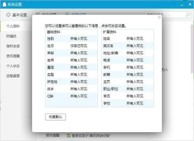Select 个人资料 in the sidebar
The image size is (194, 141).
tap(13, 26)
